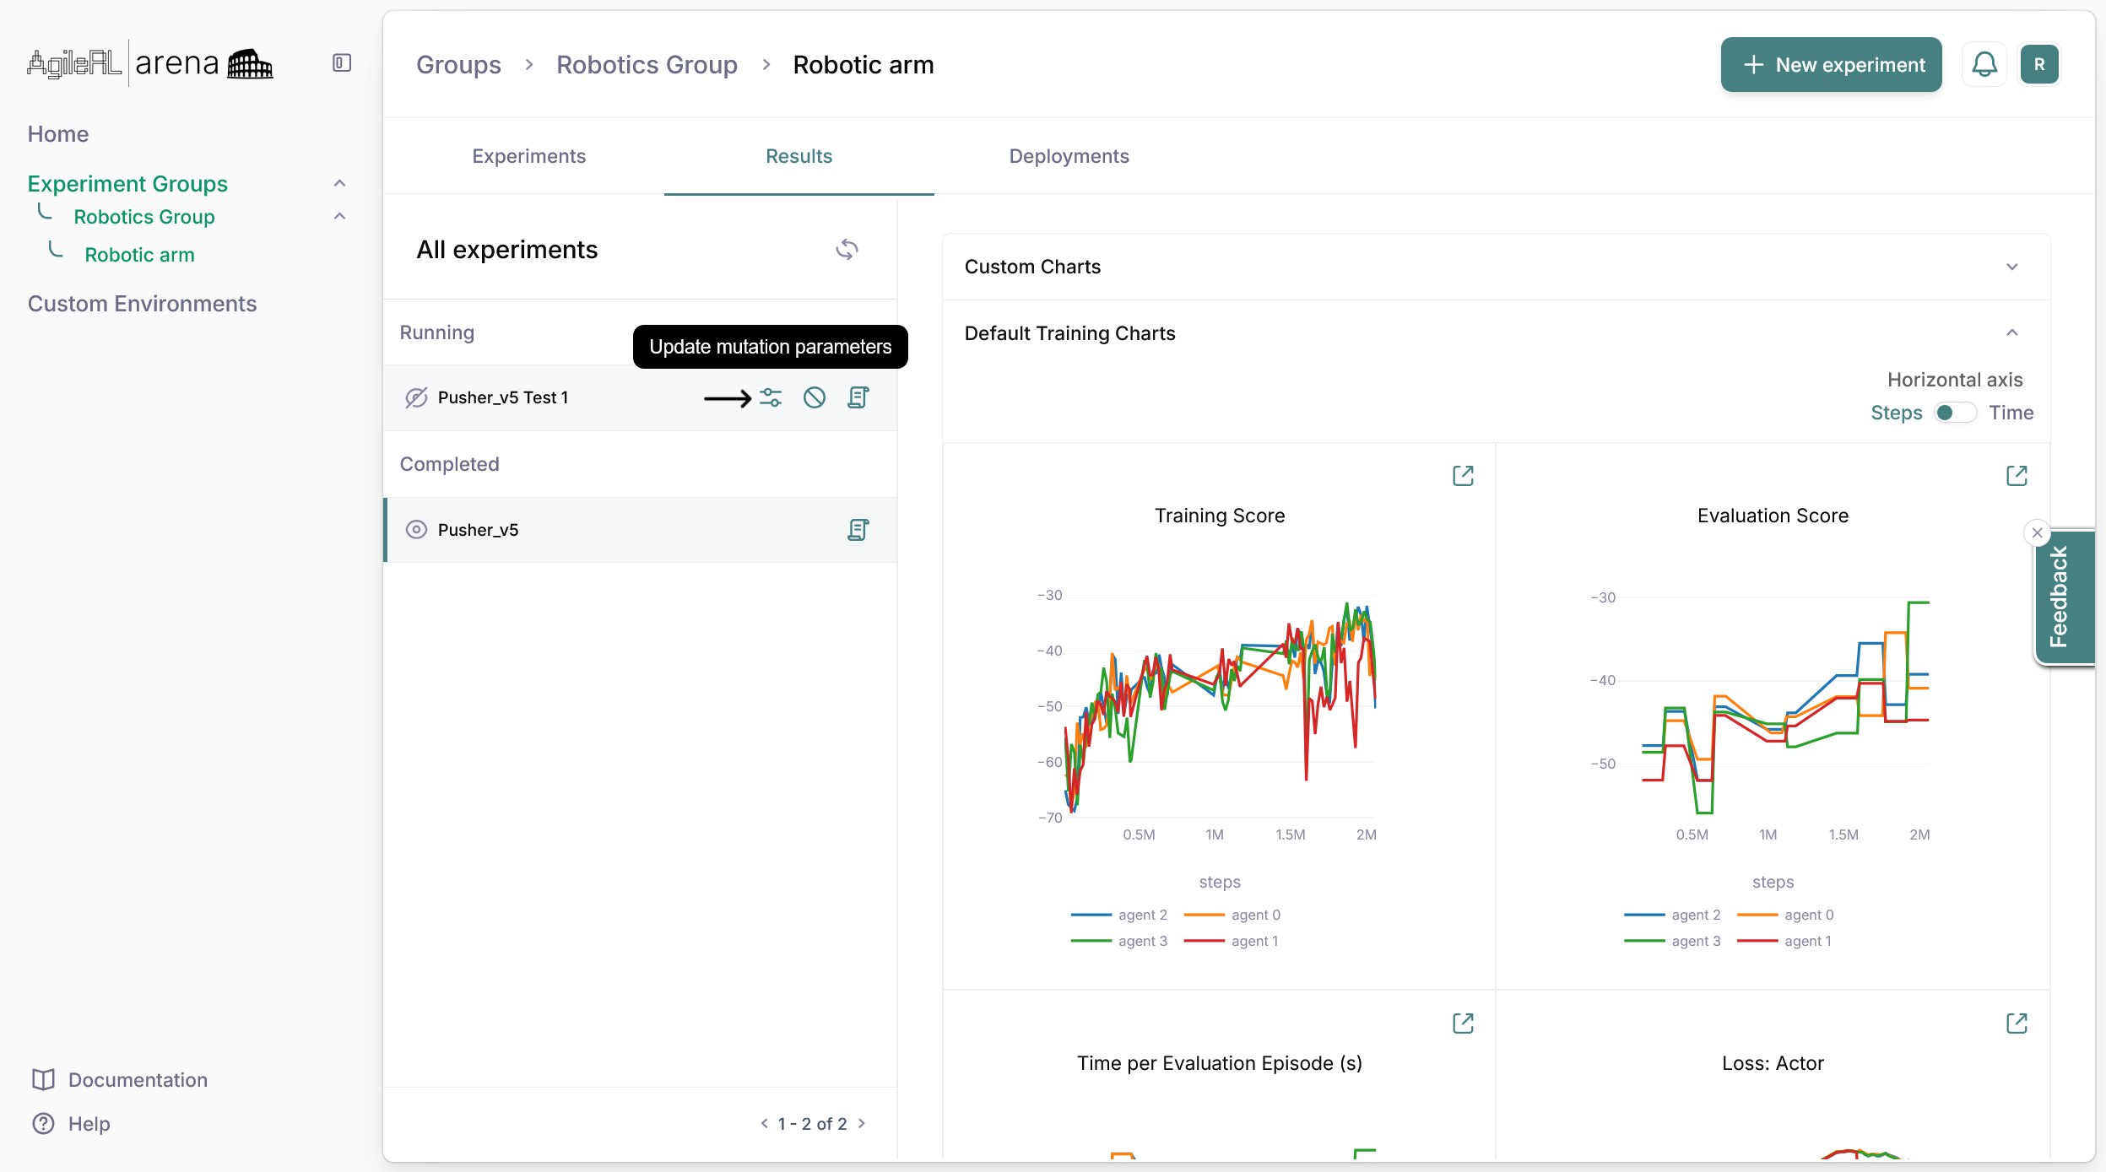2106x1172 pixels.
Task: Switch to the Deployments tab
Action: [x=1069, y=156]
